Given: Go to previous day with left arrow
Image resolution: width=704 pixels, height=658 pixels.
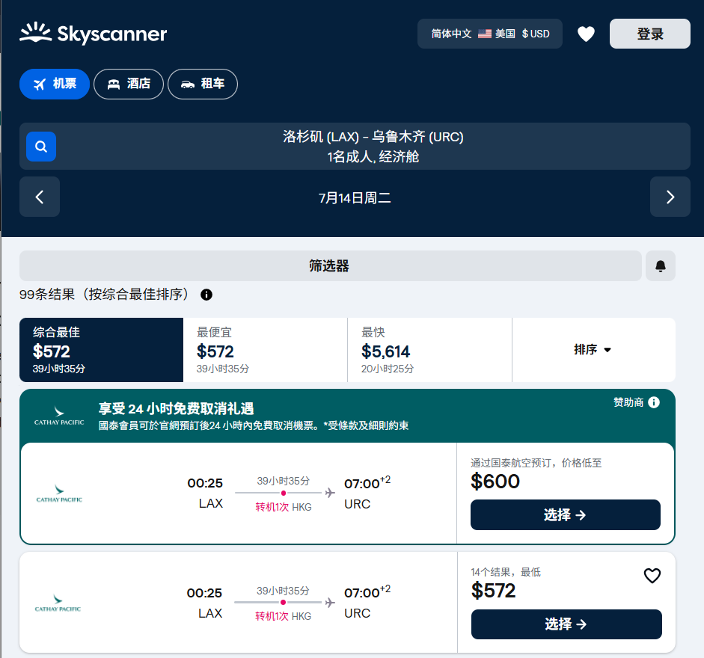Looking at the screenshot, I should pyautogui.click(x=40, y=197).
